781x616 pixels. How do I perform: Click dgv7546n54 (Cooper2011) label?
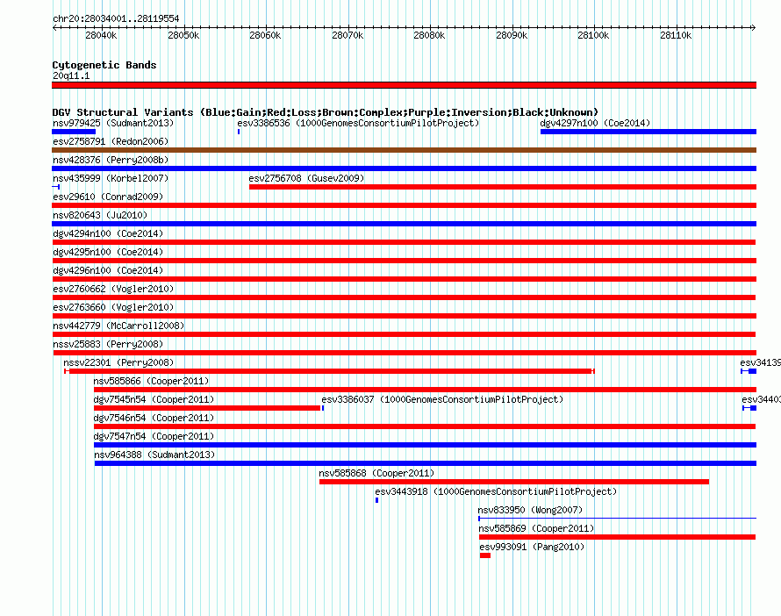tap(154, 418)
